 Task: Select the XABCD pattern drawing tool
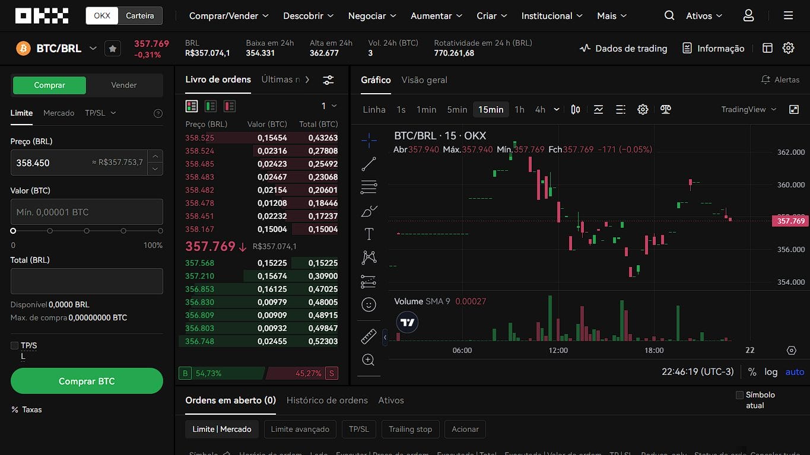[x=369, y=257]
